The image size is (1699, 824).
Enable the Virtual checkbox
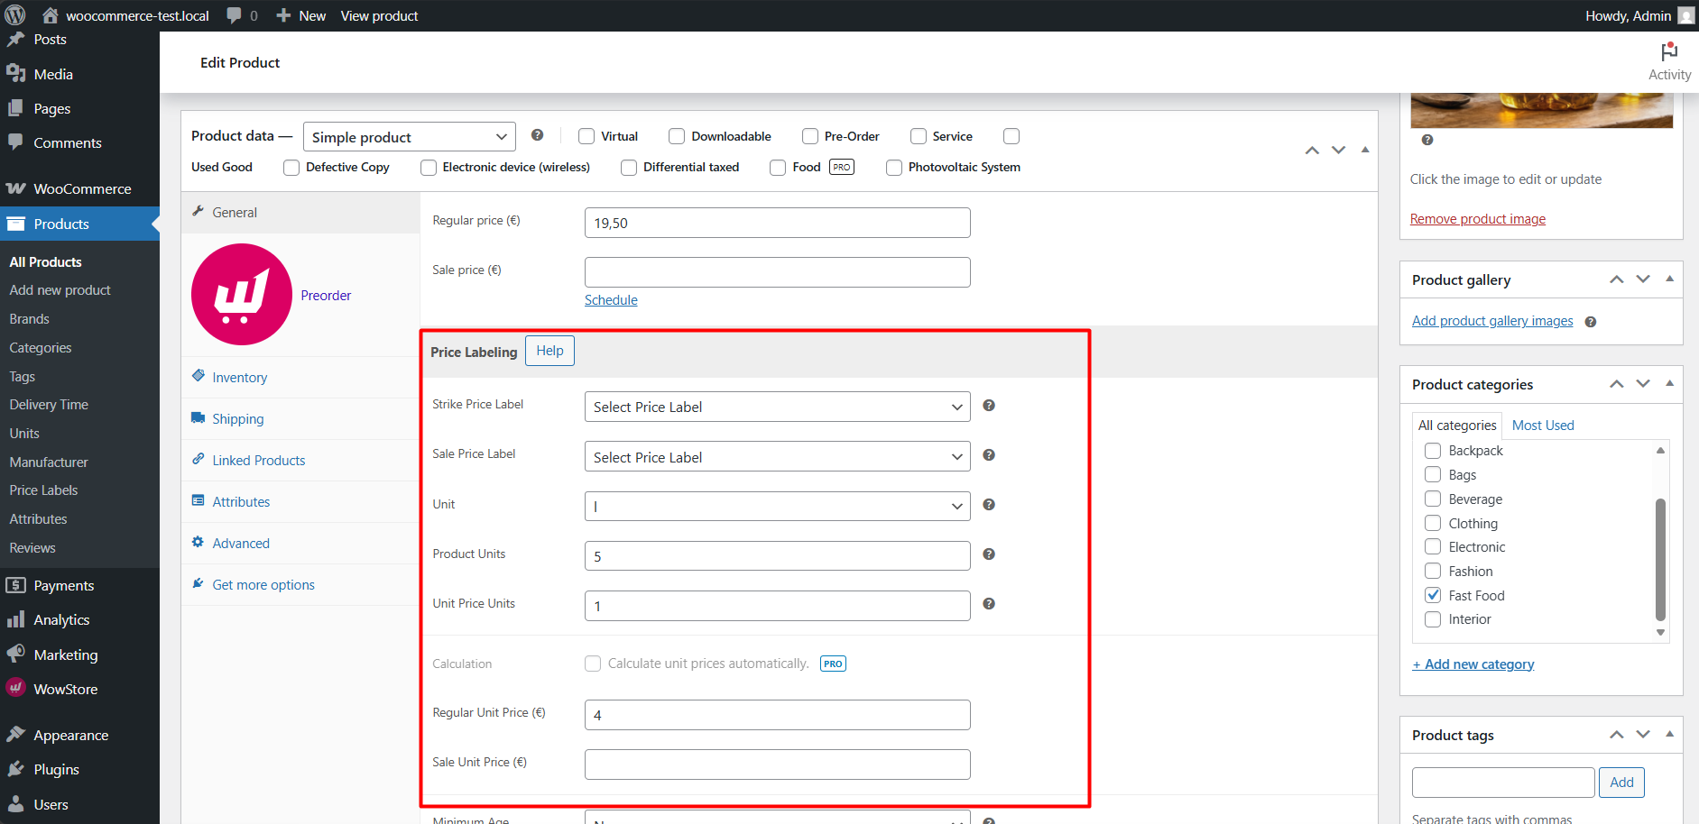click(586, 135)
